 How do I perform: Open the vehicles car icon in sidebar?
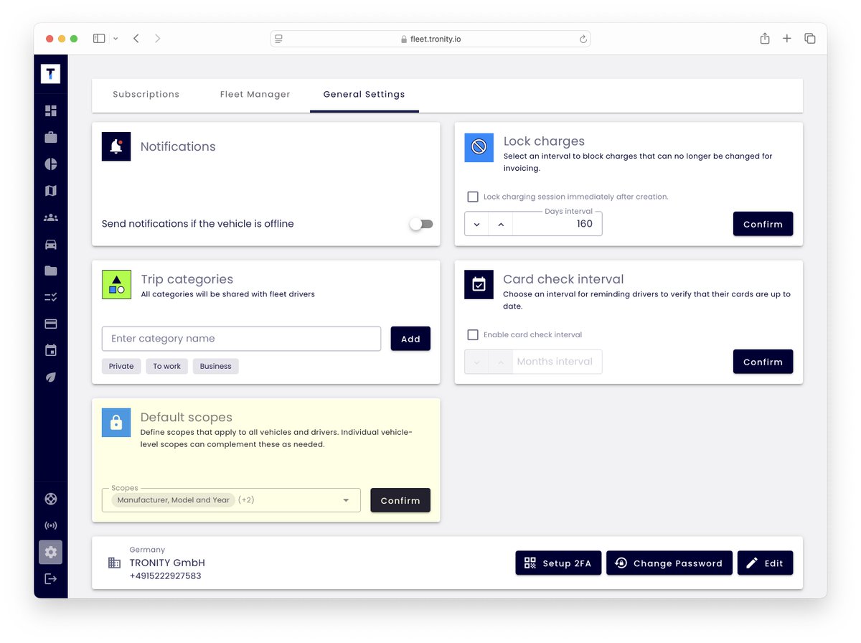(x=50, y=244)
